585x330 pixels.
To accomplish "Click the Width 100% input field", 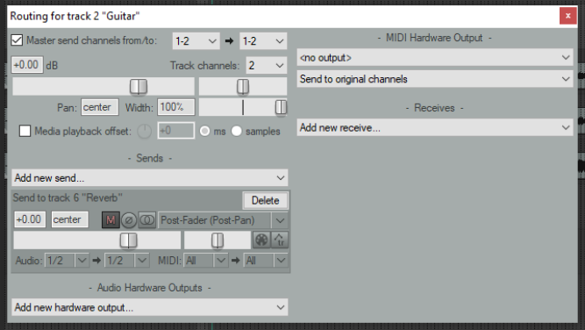I will tap(175, 107).
